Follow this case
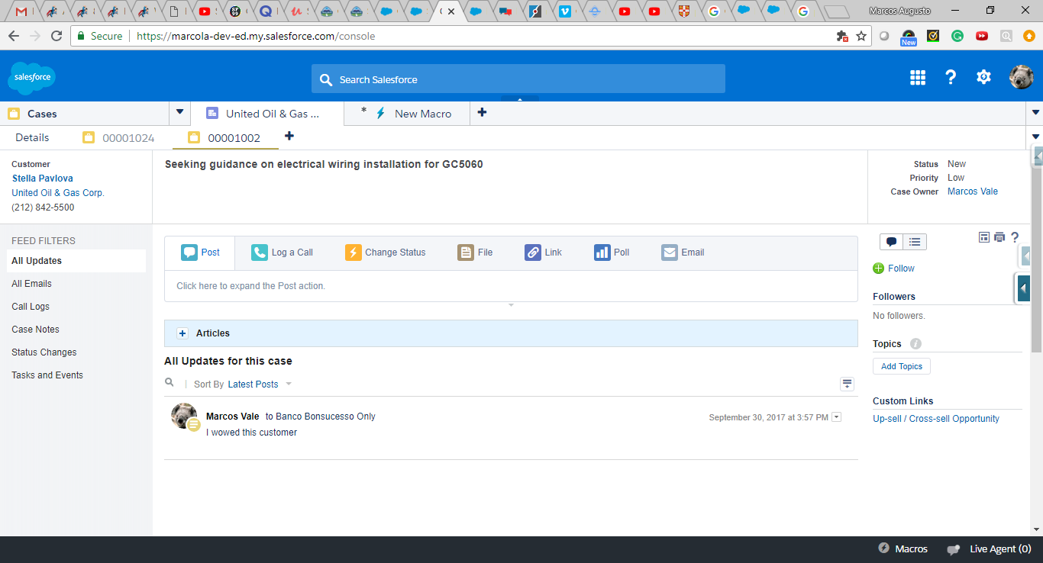 tap(893, 268)
